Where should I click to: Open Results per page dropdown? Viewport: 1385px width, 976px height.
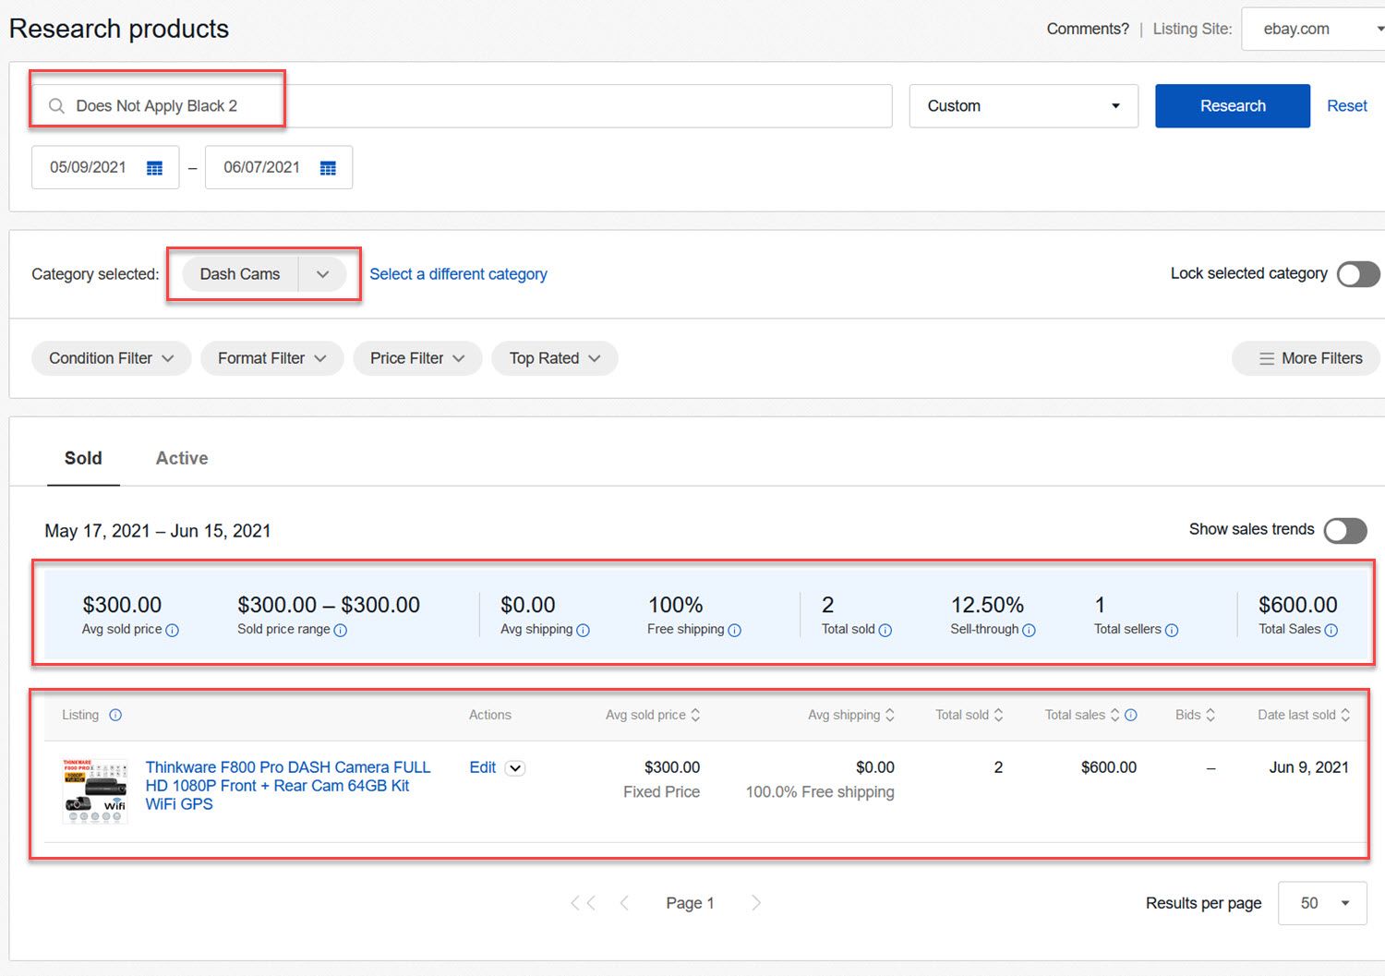(x=1322, y=903)
